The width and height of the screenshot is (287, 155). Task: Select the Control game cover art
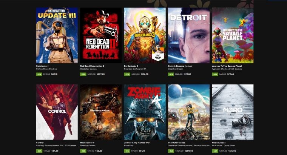(57, 112)
